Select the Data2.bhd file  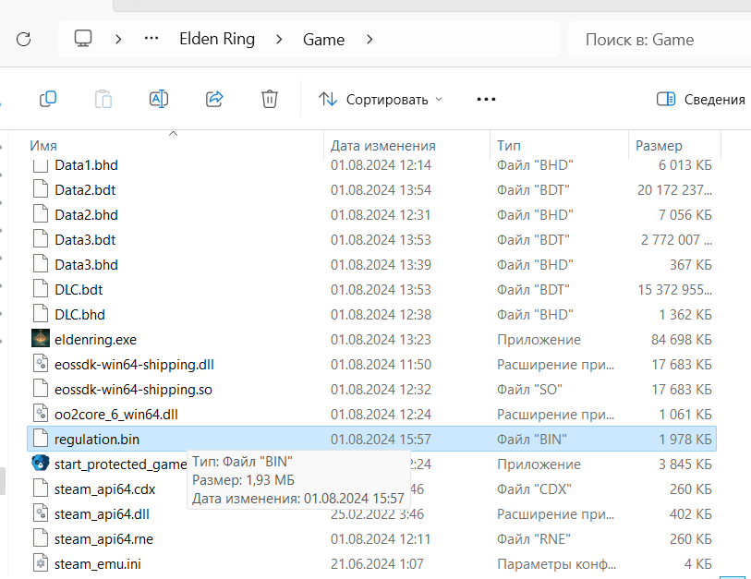pos(86,215)
